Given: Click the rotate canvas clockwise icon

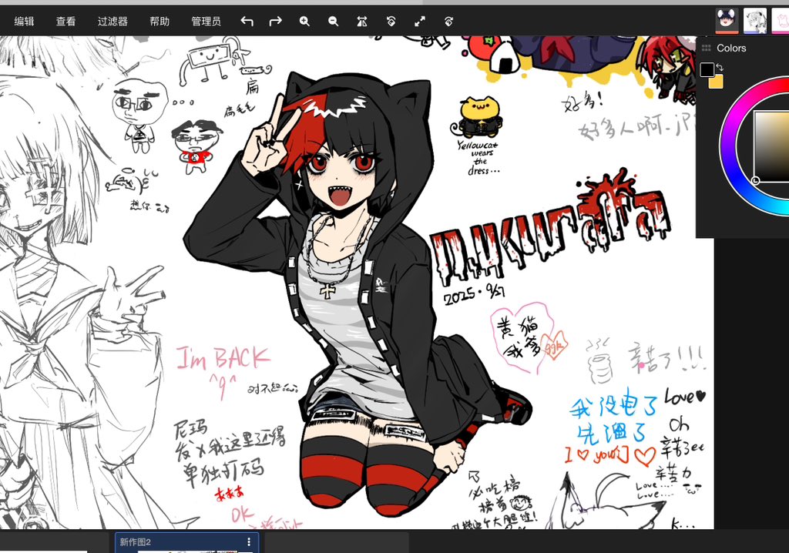Looking at the screenshot, I should 449,21.
